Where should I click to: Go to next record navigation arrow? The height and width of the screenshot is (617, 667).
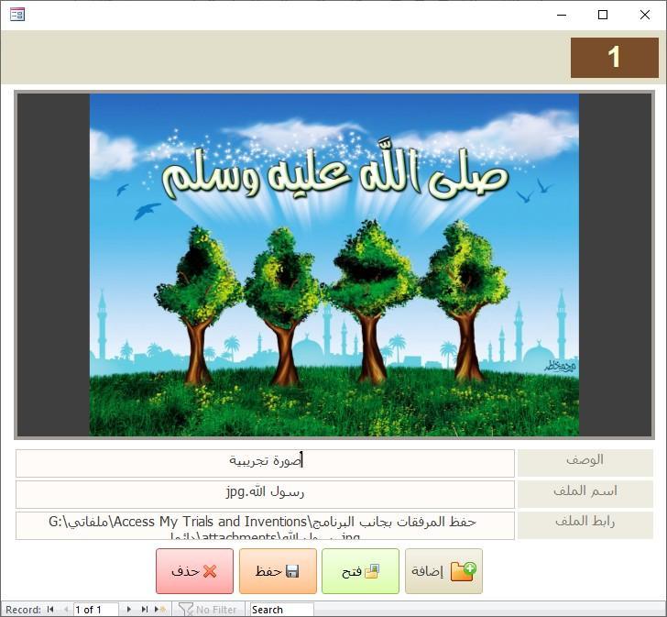(129, 610)
